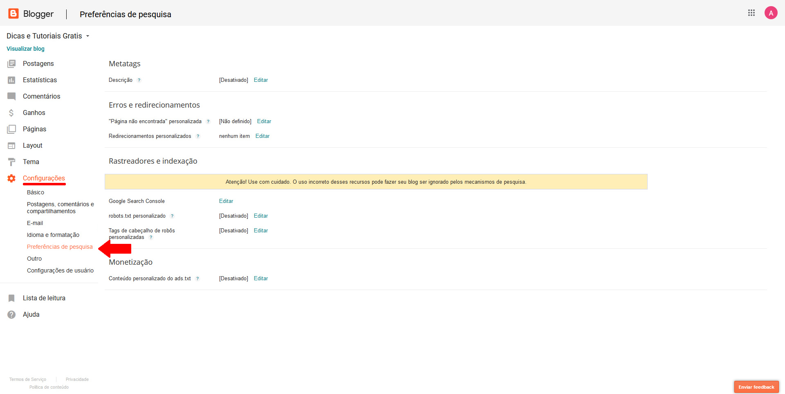Edit Tags de cabeçalho de robôs
The width and height of the screenshot is (785, 394).
(261, 231)
